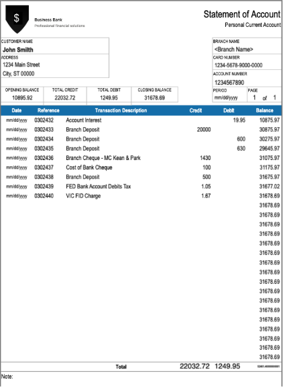Select reference number 0302440
Screen dimensions: 283x388
point(44,196)
